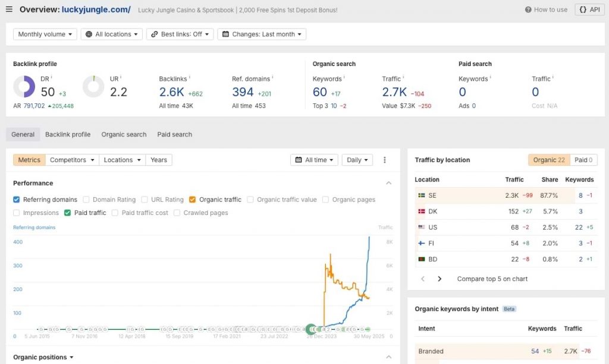The width and height of the screenshot is (609, 364).
Task: Click the Backlinks value 2.6K
Action: [x=171, y=92]
